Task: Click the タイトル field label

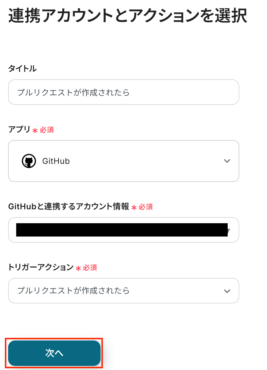Action: tap(23, 69)
